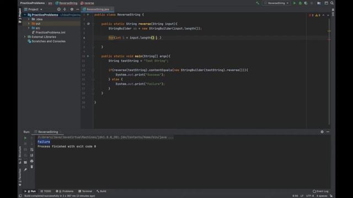This screenshot has width=353, height=198.
Task: Open the Terminal tool window tab
Action: (85, 191)
